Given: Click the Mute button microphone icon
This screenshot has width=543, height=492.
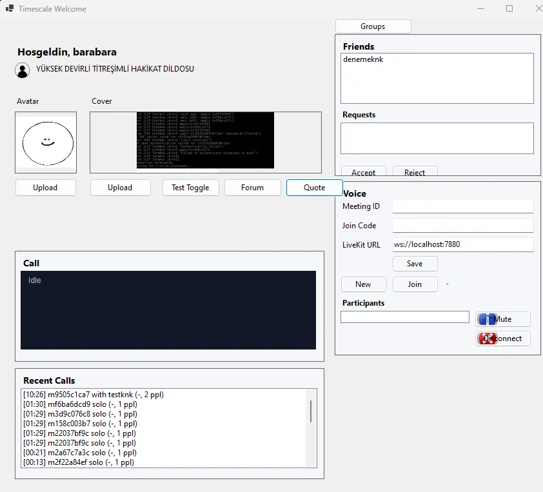Looking at the screenshot, I should coord(486,319).
